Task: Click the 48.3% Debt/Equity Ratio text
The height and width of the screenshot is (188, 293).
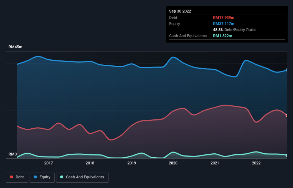Action: (234, 30)
